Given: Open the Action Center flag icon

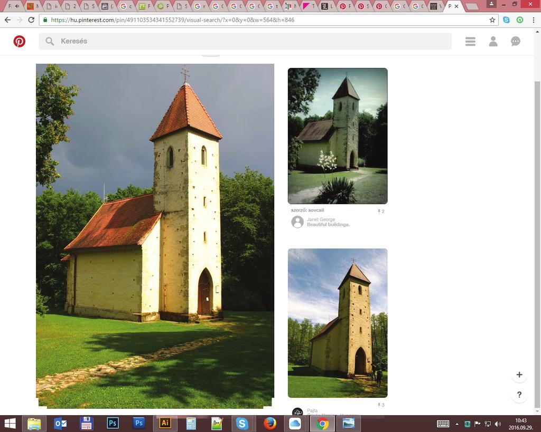Looking at the screenshot, I should click(478, 424).
